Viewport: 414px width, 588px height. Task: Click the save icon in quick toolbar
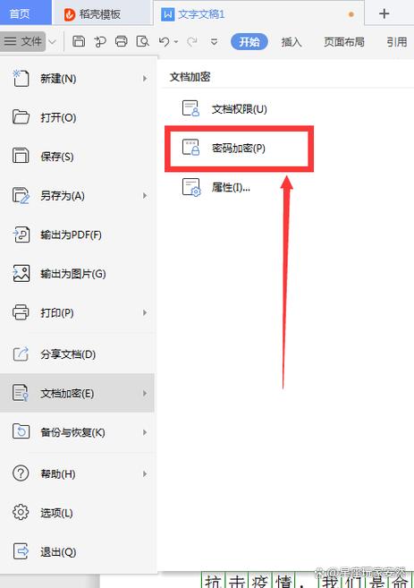coord(79,41)
